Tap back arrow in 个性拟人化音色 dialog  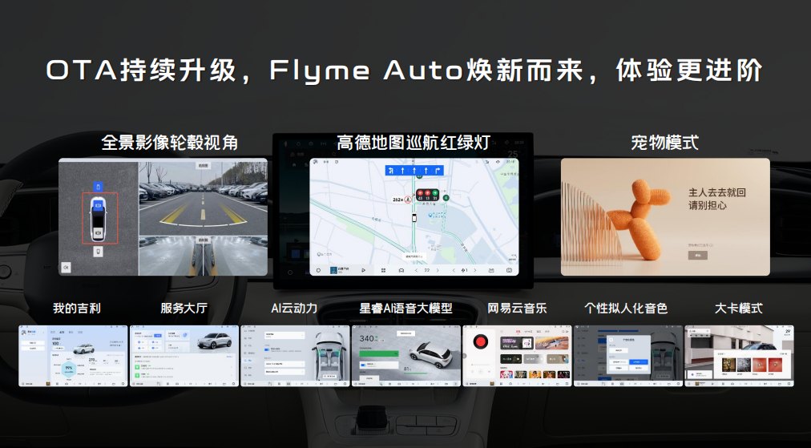pos(611,339)
